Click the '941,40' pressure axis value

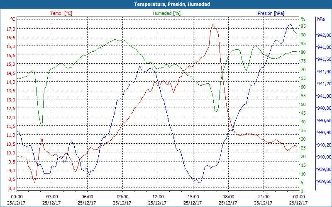pyautogui.click(x=324, y=72)
